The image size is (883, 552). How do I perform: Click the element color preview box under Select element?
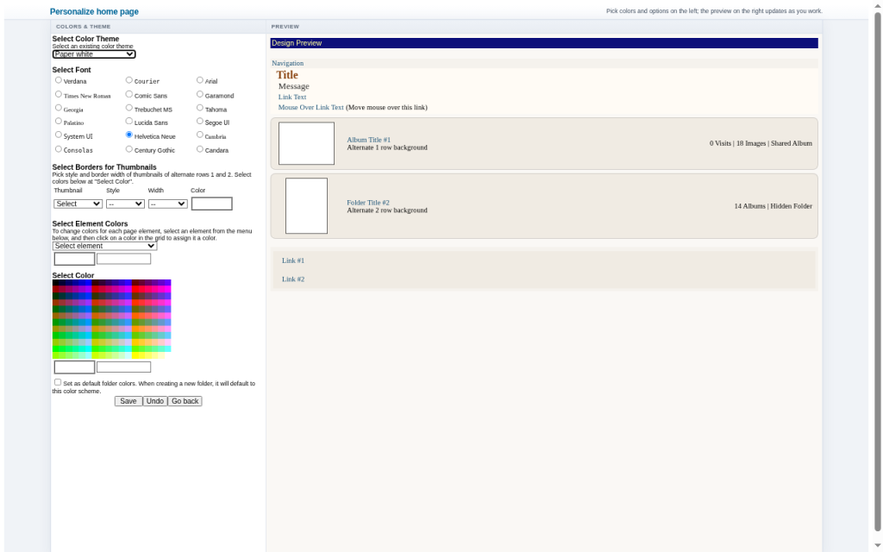coord(74,259)
